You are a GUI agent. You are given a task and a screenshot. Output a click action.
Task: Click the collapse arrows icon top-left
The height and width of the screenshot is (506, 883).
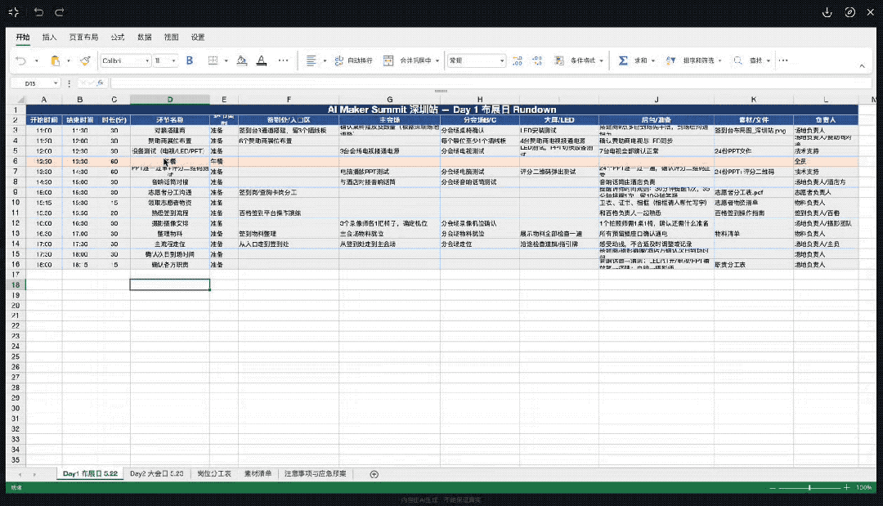14,11
